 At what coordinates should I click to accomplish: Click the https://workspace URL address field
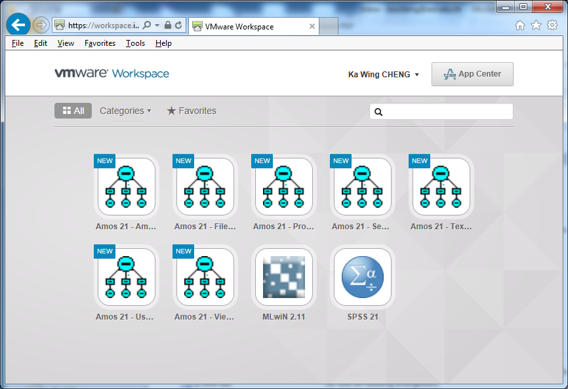coord(104,26)
